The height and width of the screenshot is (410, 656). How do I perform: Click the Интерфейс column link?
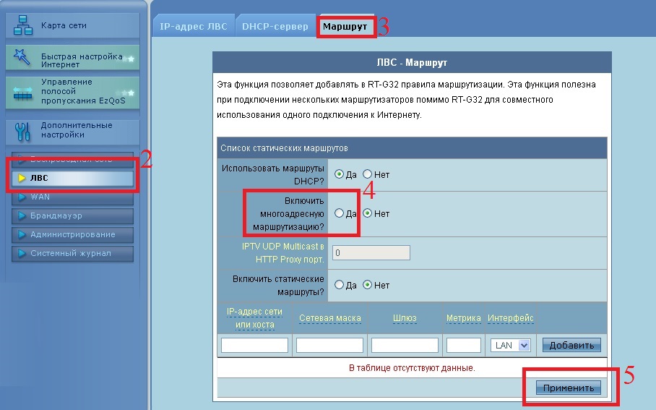point(510,318)
